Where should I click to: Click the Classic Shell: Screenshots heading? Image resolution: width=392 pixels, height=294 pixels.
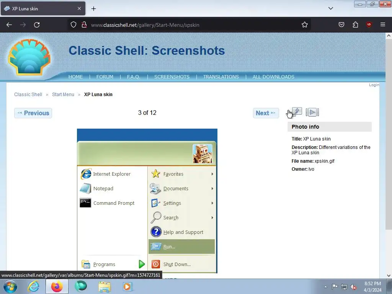[x=147, y=51]
